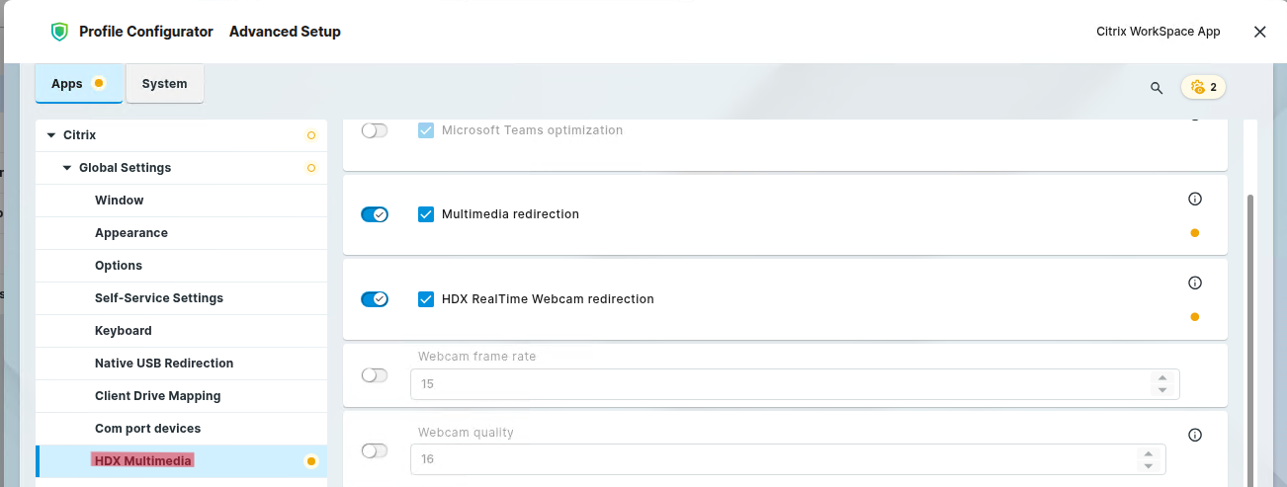Turn off HDX RealTime Webcam redirection switch

coord(375,299)
